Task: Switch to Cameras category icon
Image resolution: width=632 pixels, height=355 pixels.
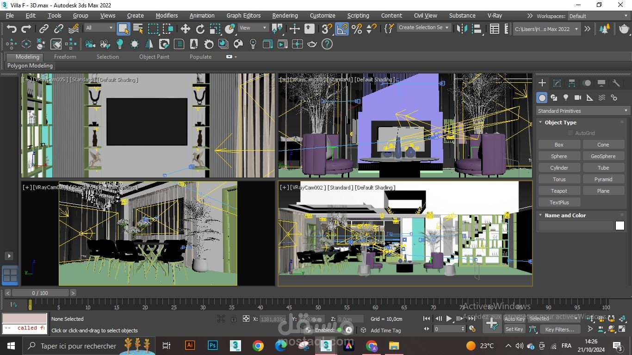Action: coord(578,98)
